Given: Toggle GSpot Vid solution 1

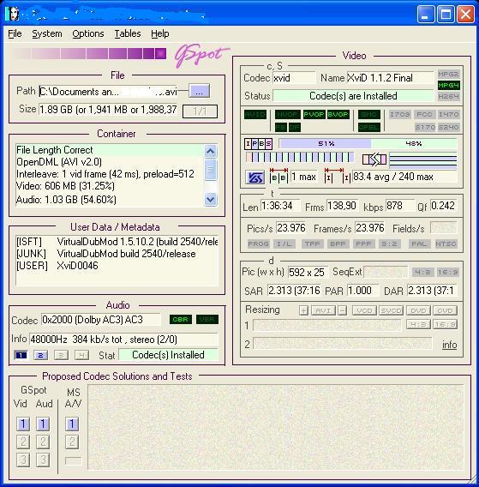Looking at the screenshot, I should (x=23, y=424).
